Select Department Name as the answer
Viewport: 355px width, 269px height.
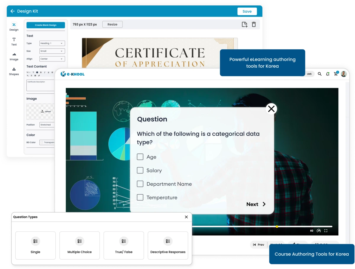click(140, 184)
